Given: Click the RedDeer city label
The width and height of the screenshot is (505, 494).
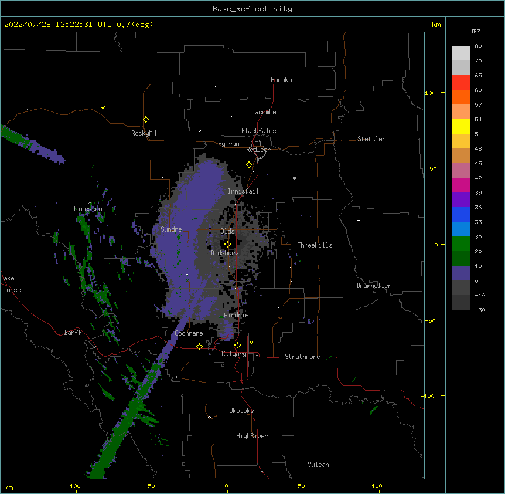Looking at the screenshot, I should [x=258, y=150].
